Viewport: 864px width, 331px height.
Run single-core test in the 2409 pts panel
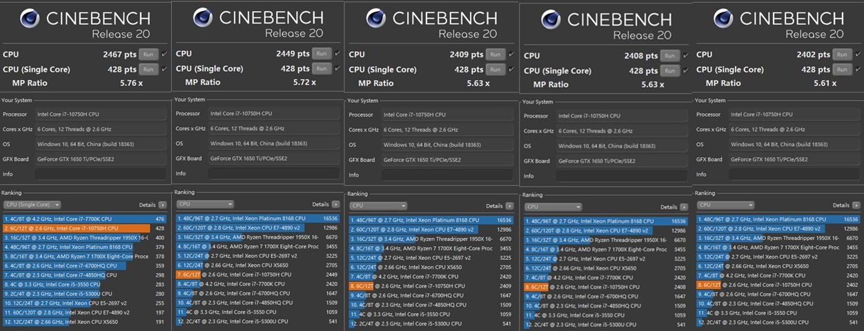(494, 69)
